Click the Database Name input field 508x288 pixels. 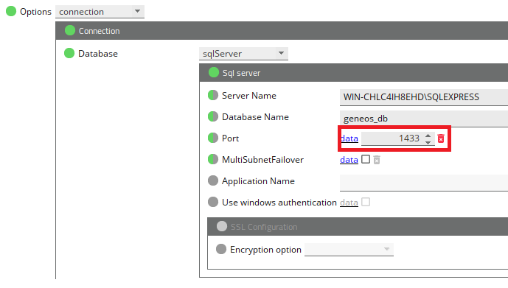[x=424, y=119]
